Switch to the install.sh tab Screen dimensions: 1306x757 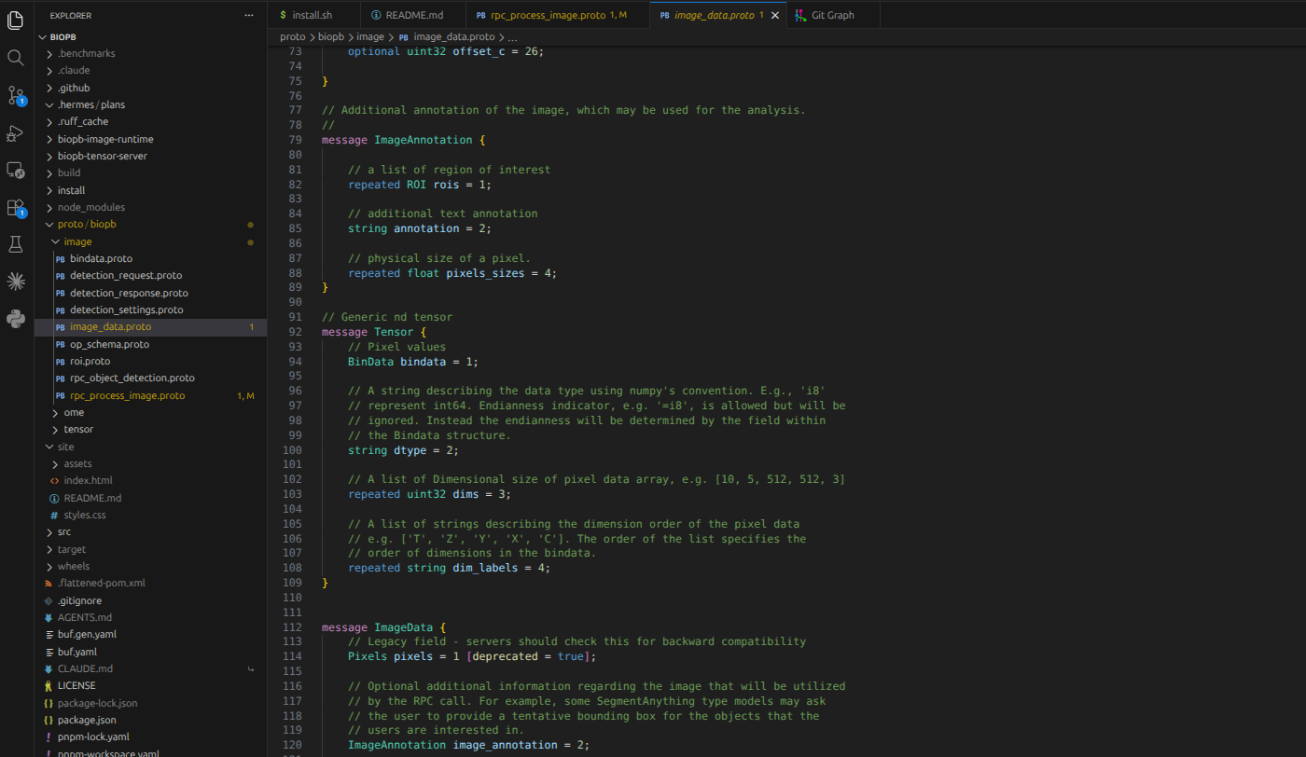click(x=313, y=15)
